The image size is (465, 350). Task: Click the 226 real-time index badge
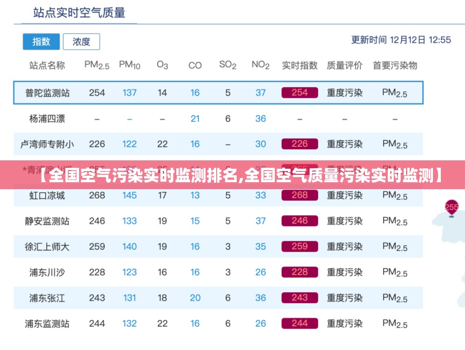[299, 144]
